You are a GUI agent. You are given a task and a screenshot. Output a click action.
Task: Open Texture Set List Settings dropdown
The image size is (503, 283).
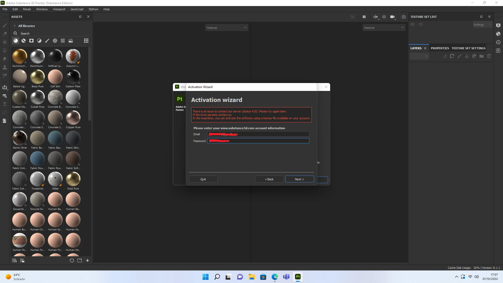coord(482,25)
